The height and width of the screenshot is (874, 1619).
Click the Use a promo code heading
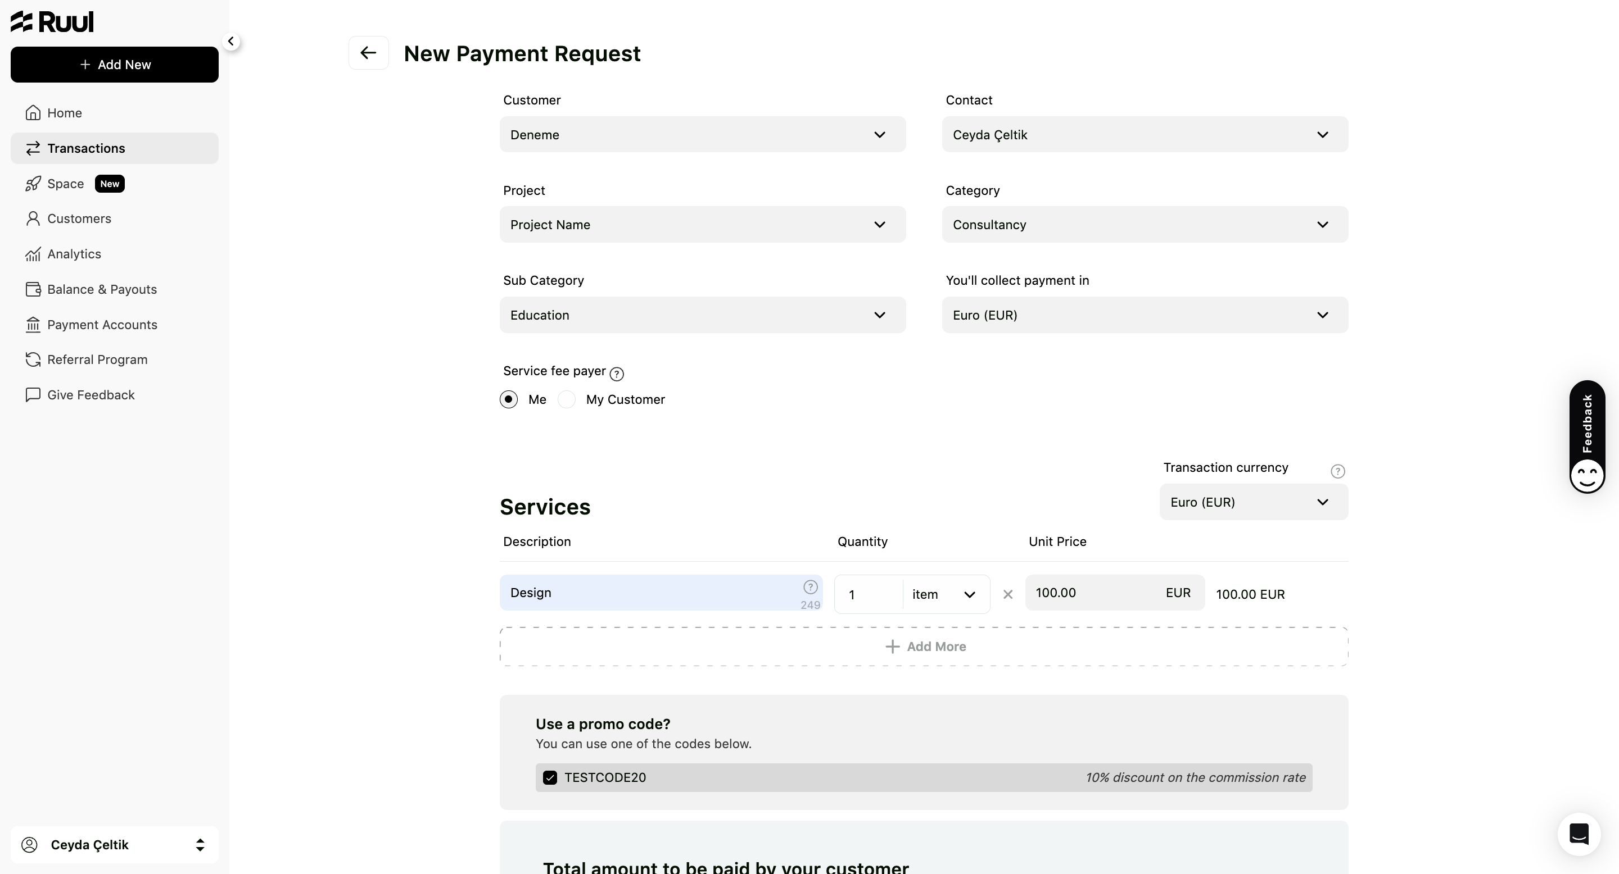coord(603,725)
